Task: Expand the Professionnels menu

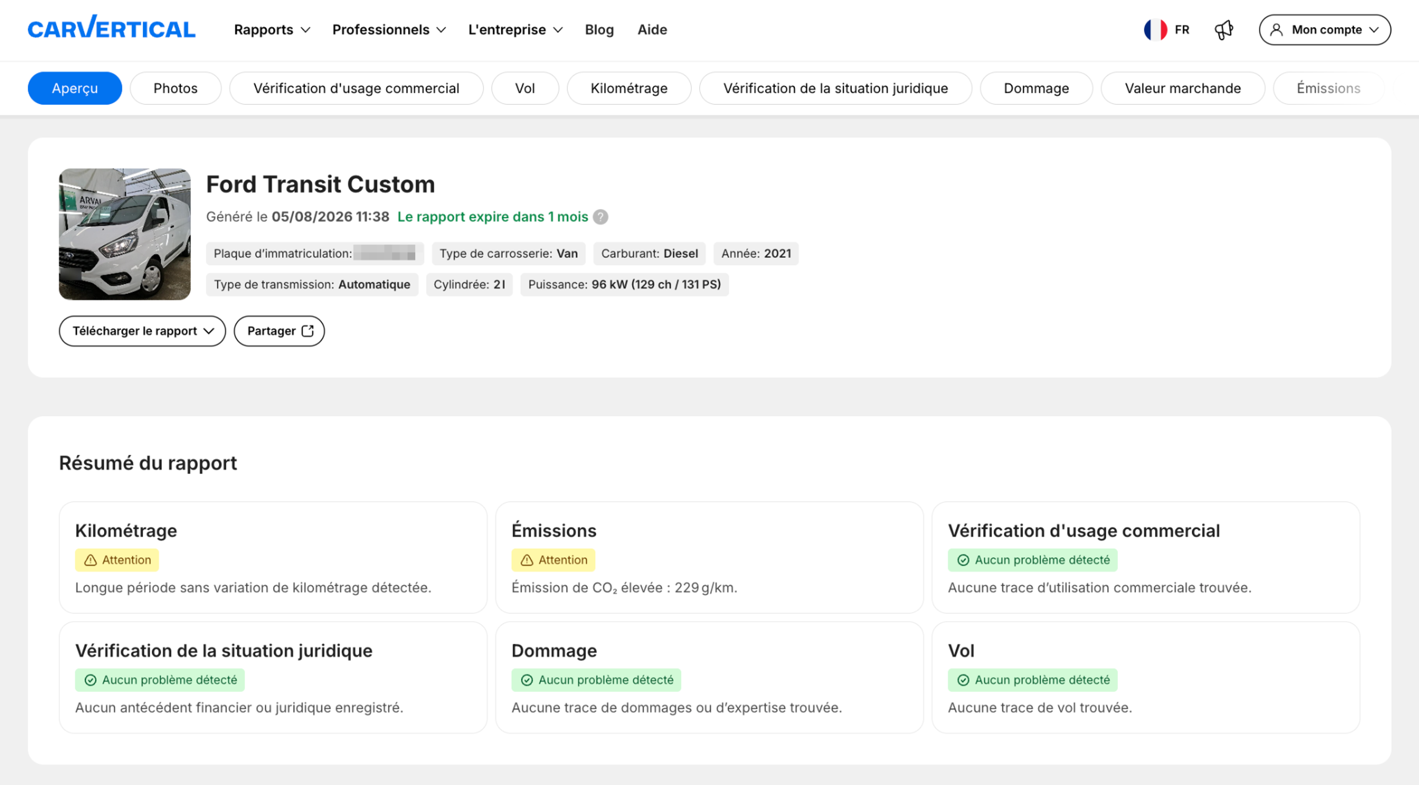Action: pyautogui.click(x=389, y=30)
